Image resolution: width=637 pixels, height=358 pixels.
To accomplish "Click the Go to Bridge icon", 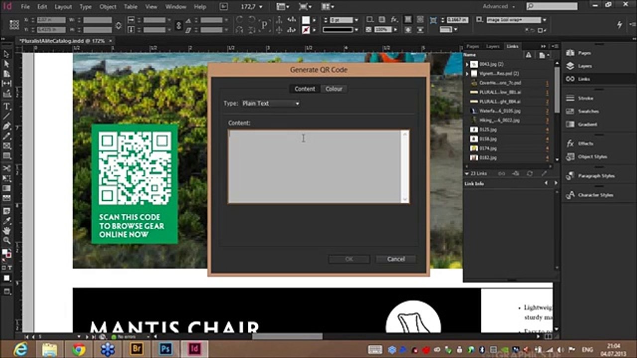I will (224, 6).
